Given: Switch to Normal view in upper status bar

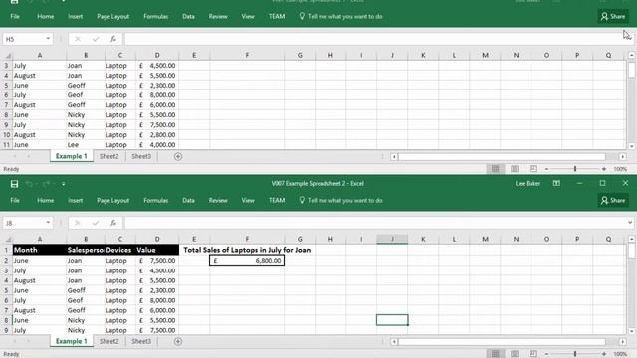Looking at the screenshot, I should (x=496, y=169).
